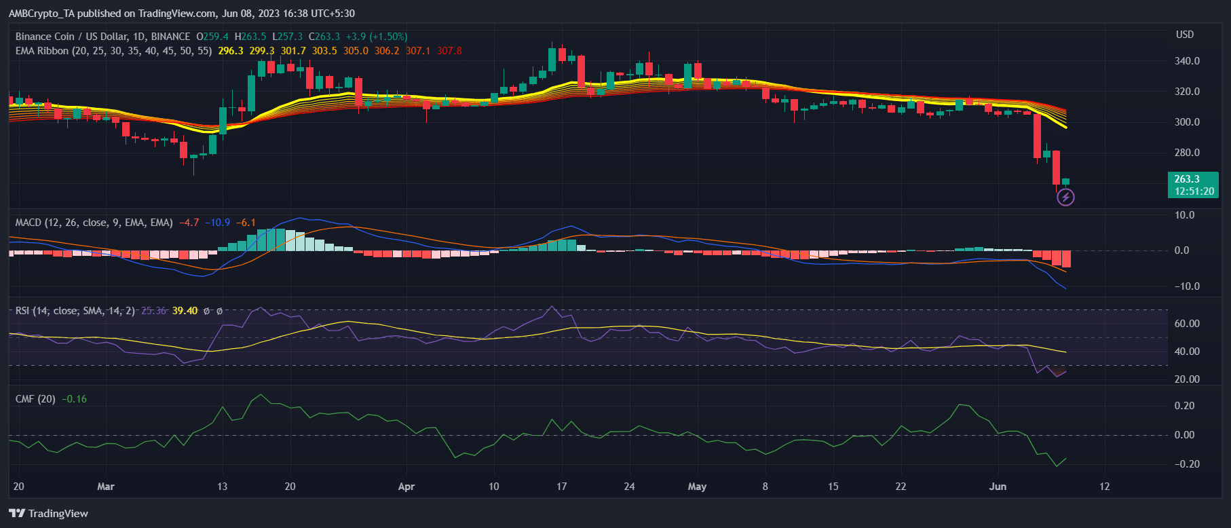Viewport: 1231px width, 528px height.
Task: Click the close price C263.3 readout
Action: (324, 37)
